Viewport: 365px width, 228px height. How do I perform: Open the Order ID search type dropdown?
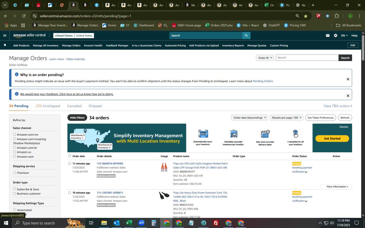265,58
